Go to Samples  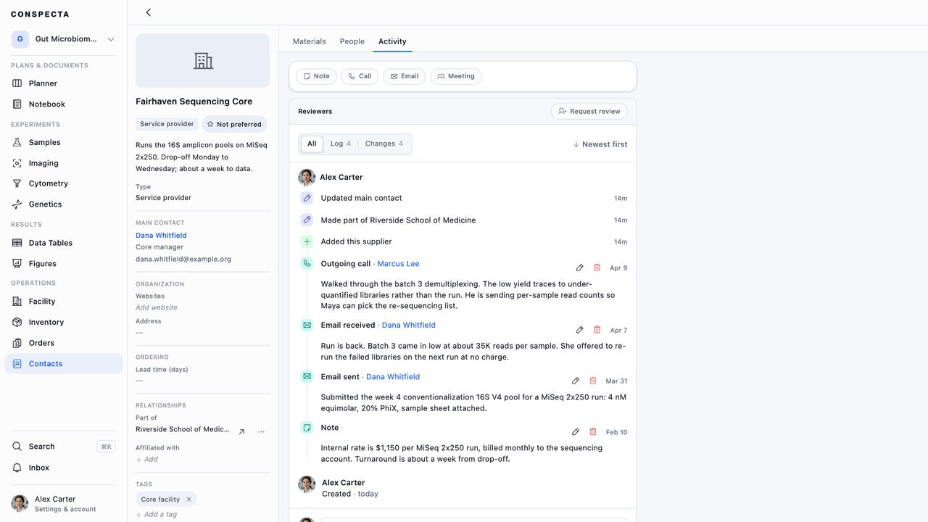[x=64, y=143]
